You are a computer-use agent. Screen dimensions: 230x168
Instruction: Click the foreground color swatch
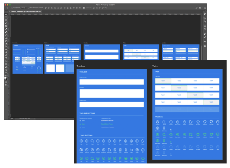(6, 76)
